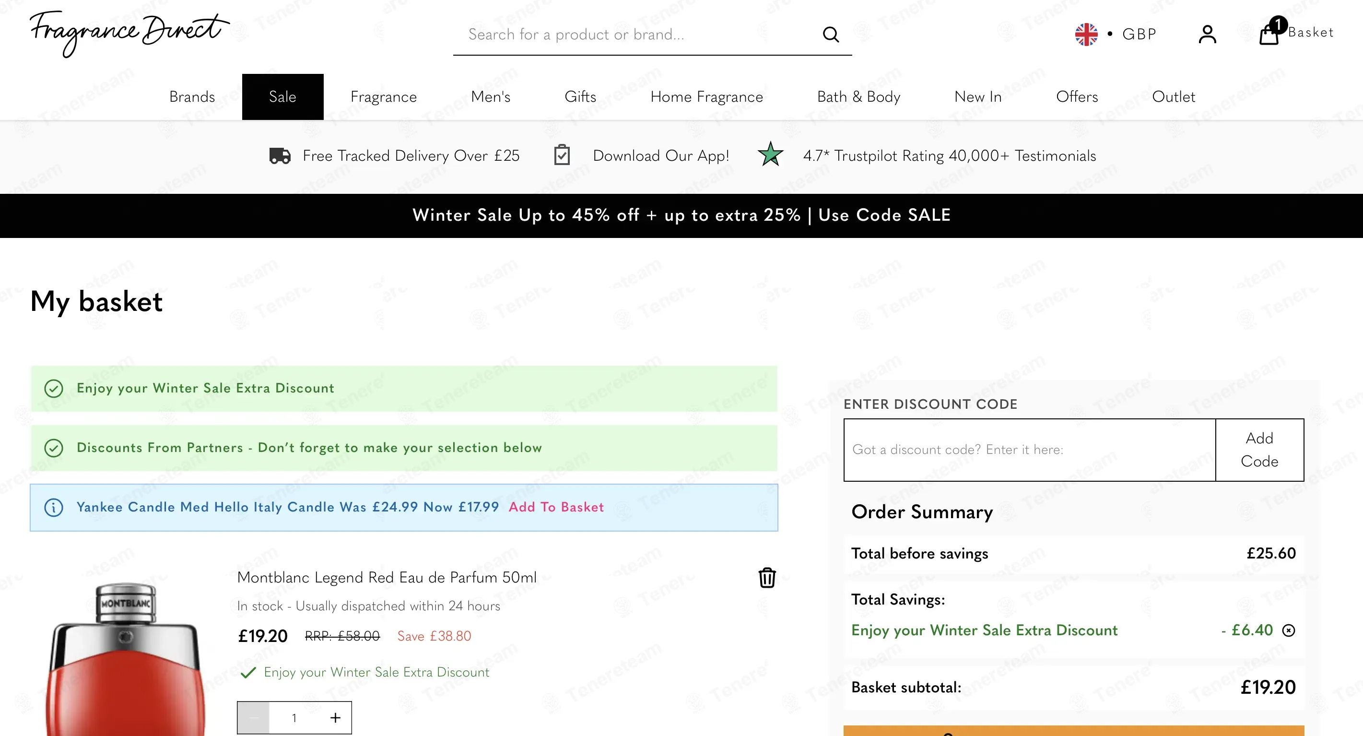Viewport: 1363px width, 736px height.
Task: Open the Home Fragrance menu
Action: point(707,97)
